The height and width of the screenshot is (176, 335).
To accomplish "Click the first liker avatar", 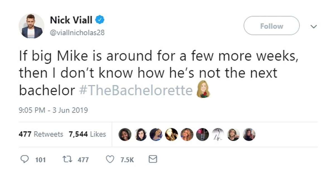I will click(x=125, y=135).
